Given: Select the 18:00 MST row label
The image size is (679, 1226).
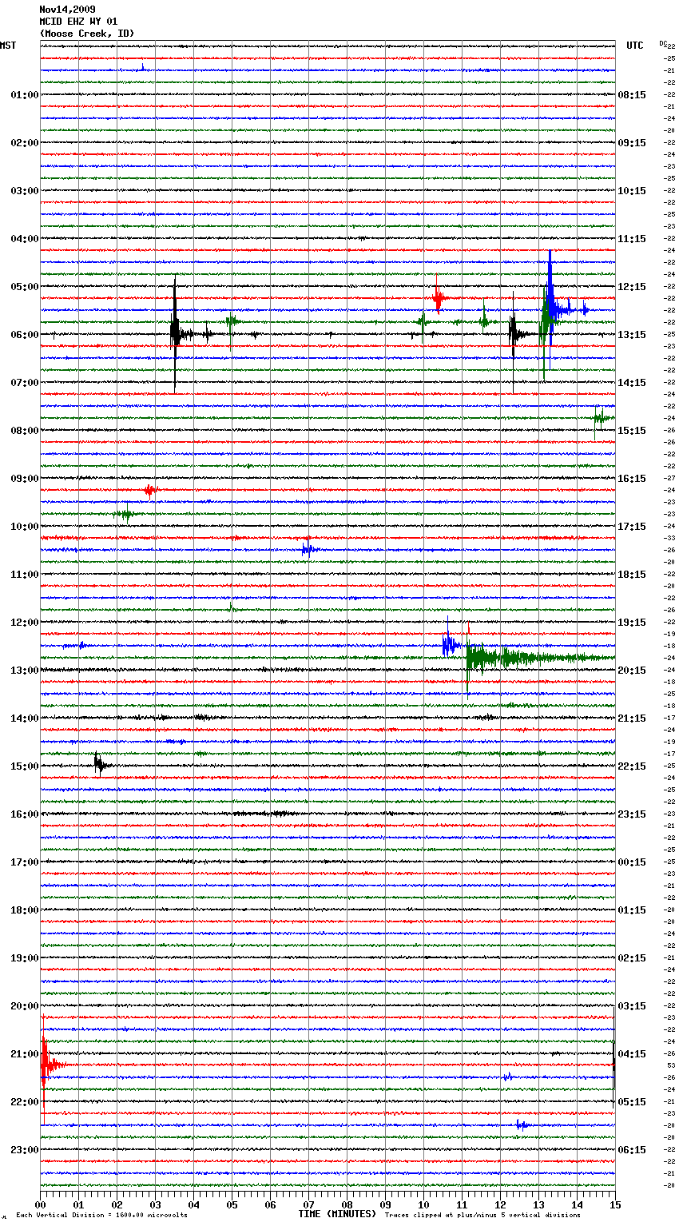Looking at the screenshot, I should coord(25,910).
